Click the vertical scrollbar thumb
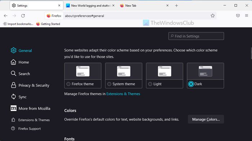The width and height of the screenshot is (252, 141). pos(251,53)
